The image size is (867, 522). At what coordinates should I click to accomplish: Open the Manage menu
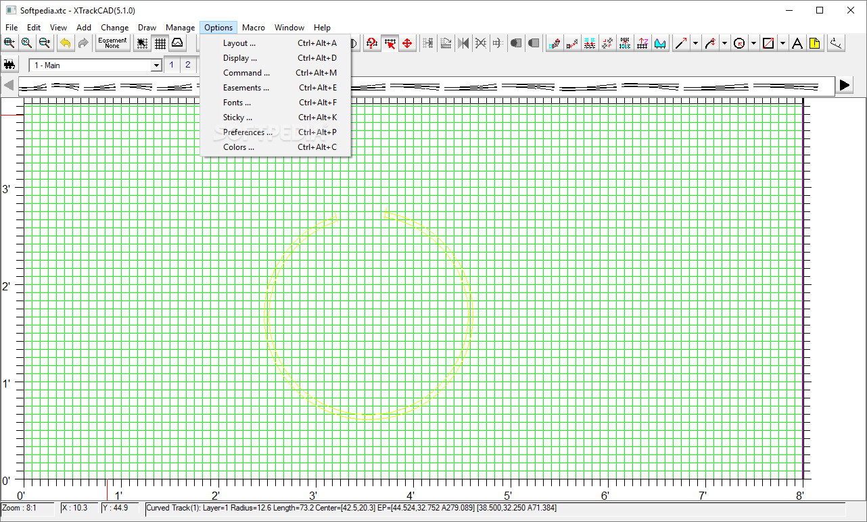[x=181, y=28]
